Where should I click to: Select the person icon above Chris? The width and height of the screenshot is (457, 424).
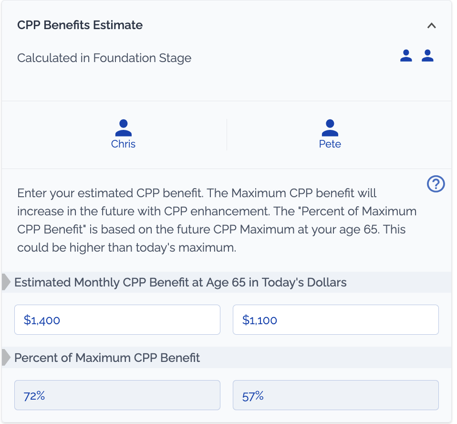(123, 127)
